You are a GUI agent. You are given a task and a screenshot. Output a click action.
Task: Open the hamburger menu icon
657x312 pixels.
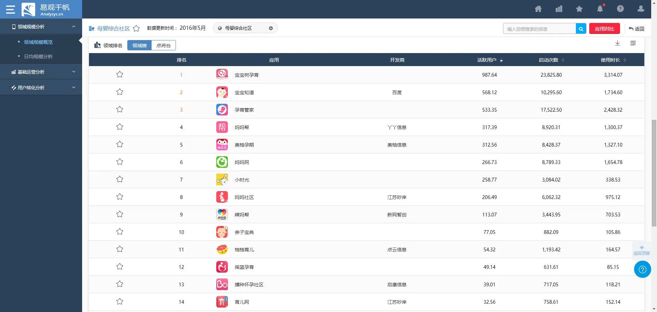click(10, 9)
